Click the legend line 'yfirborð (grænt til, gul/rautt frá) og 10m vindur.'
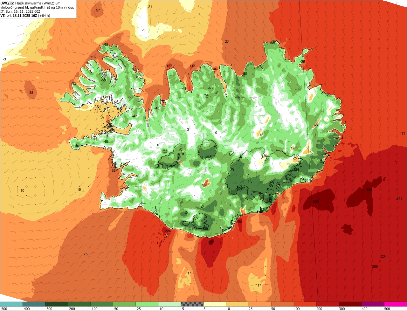 point(38,7)
